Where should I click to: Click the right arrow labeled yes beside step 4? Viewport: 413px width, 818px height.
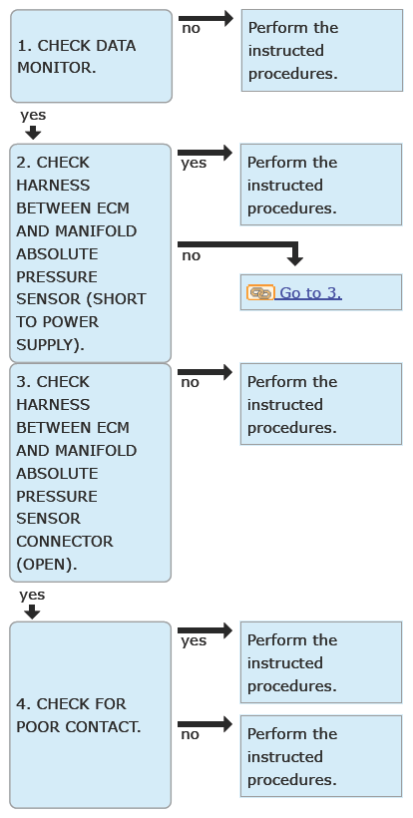pos(205,630)
